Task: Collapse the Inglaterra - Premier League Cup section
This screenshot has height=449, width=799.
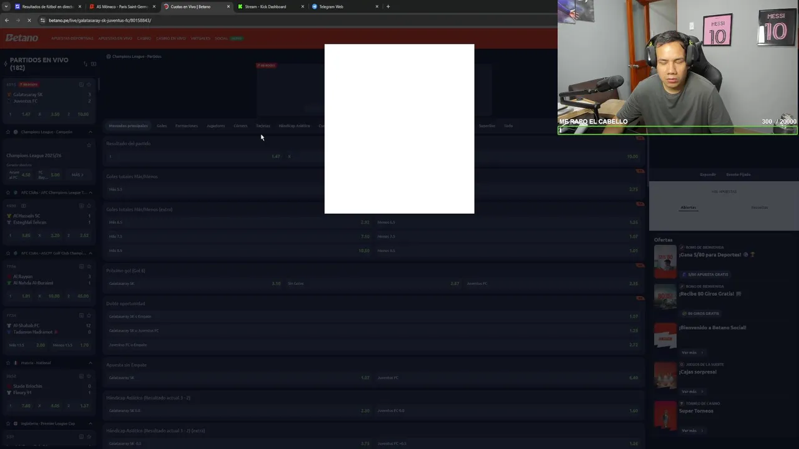Action: [90, 423]
